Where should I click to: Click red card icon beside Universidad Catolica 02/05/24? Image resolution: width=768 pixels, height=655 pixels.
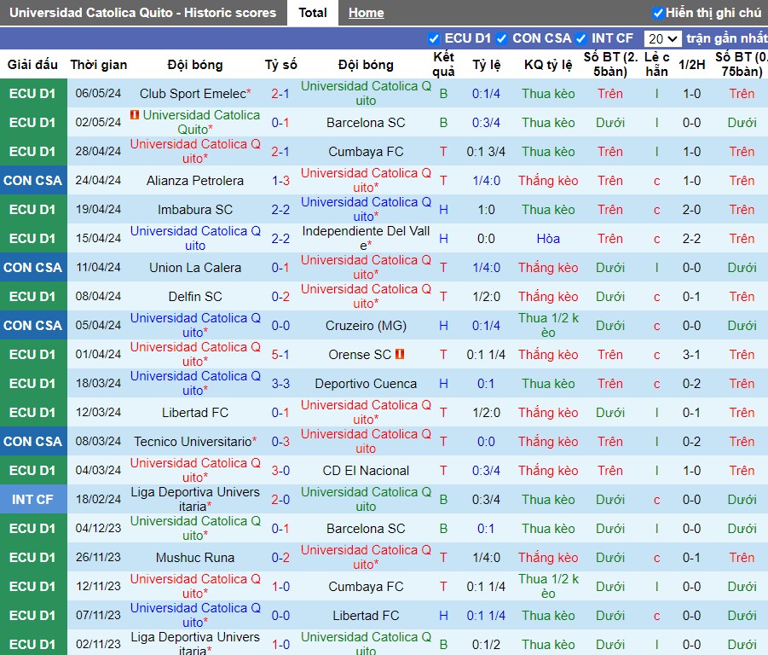coord(134,114)
